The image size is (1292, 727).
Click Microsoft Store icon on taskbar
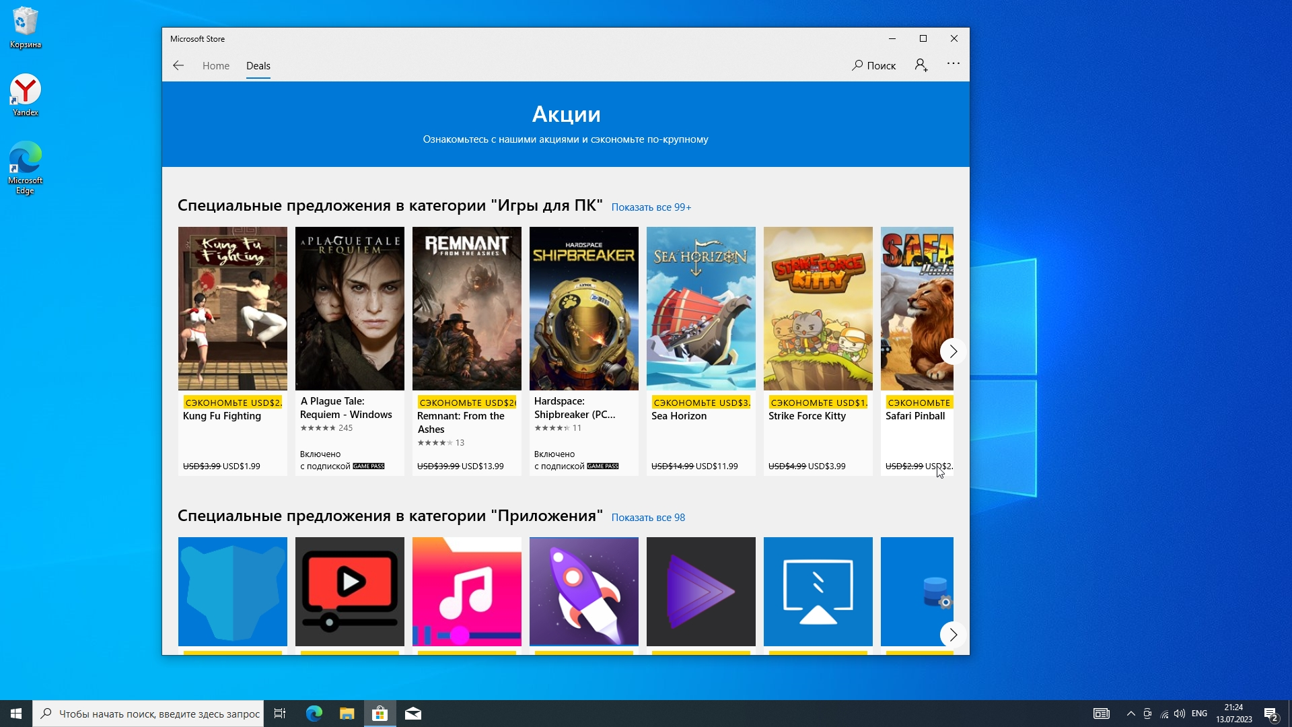coord(380,714)
